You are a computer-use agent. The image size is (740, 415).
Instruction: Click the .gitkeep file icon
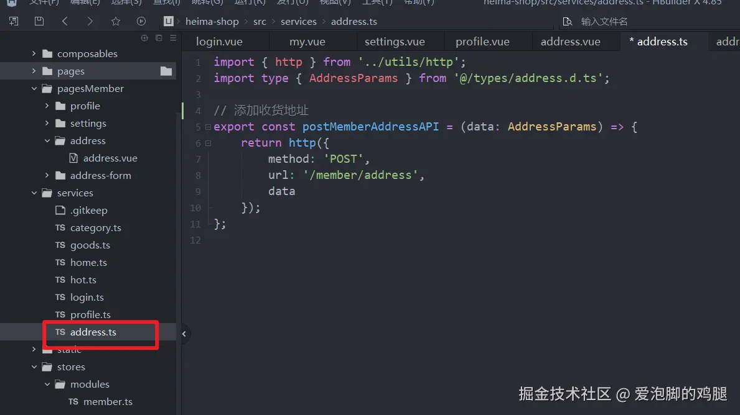tap(60, 210)
